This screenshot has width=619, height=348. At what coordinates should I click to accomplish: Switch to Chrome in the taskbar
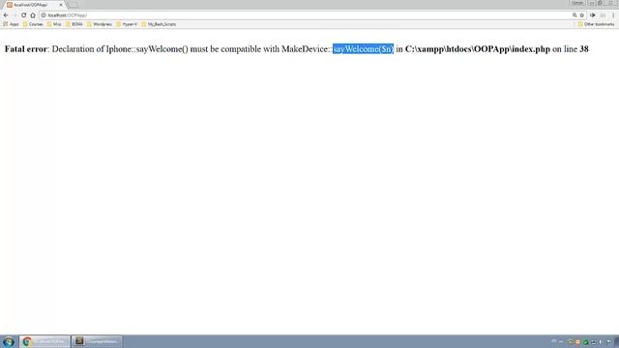pos(44,341)
